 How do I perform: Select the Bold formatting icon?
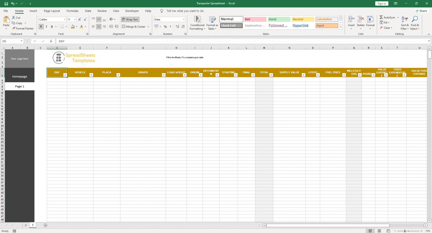pos(41,26)
